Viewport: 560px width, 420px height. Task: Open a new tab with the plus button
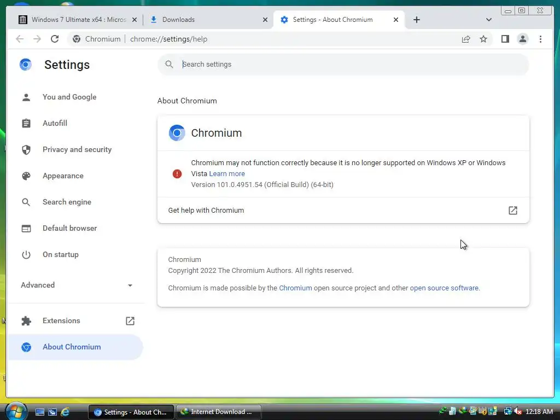(x=416, y=20)
